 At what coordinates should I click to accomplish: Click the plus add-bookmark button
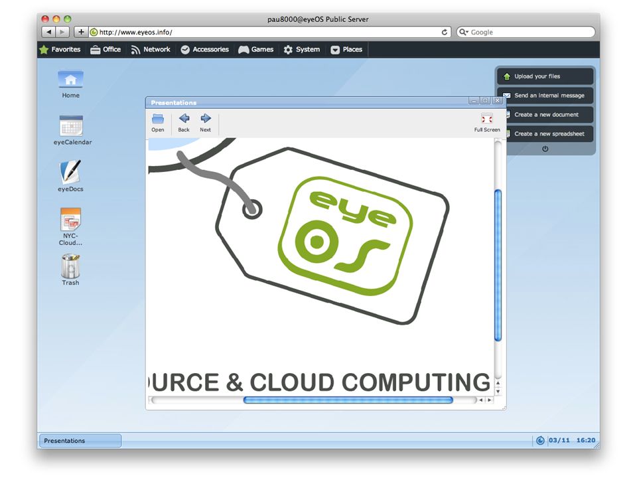click(81, 32)
